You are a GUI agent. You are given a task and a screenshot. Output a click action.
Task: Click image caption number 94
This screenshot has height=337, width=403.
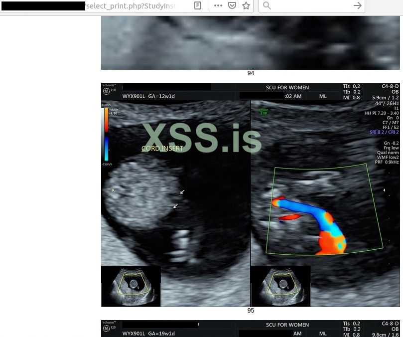pos(251,73)
